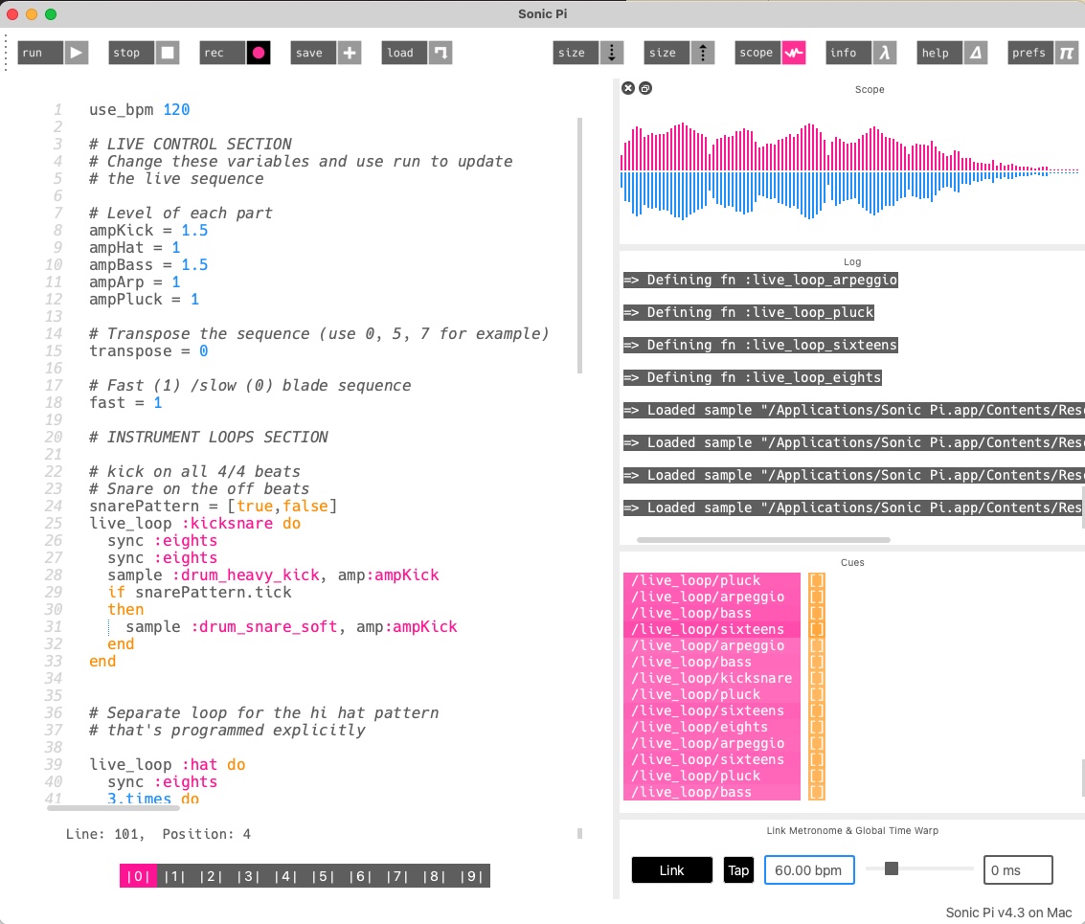
Task: Click the log entry Defining fn :live_loop_pluck
Action: (x=749, y=312)
